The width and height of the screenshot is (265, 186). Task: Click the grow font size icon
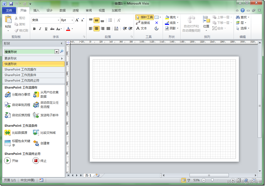77,20
